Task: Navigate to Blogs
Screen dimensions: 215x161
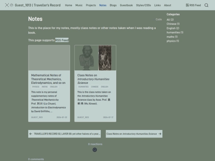Action: pos(113,5)
